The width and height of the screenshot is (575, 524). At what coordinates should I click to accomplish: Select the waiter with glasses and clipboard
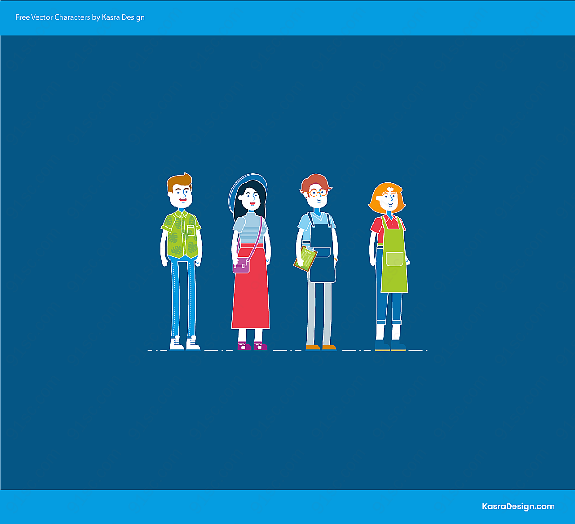coord(316,262)
